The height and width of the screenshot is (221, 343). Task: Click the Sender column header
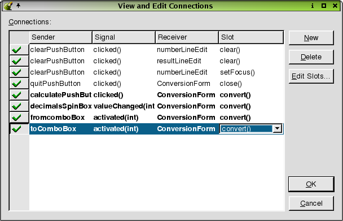pyautogui.click(x=61, y=37)
